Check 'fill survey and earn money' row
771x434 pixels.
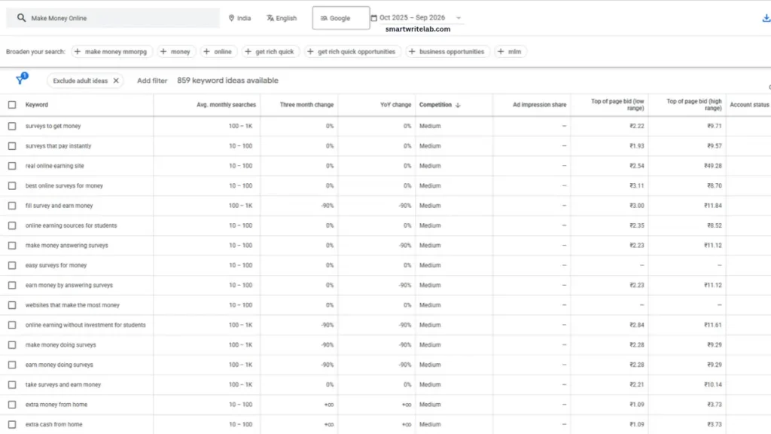pos(12,206)
